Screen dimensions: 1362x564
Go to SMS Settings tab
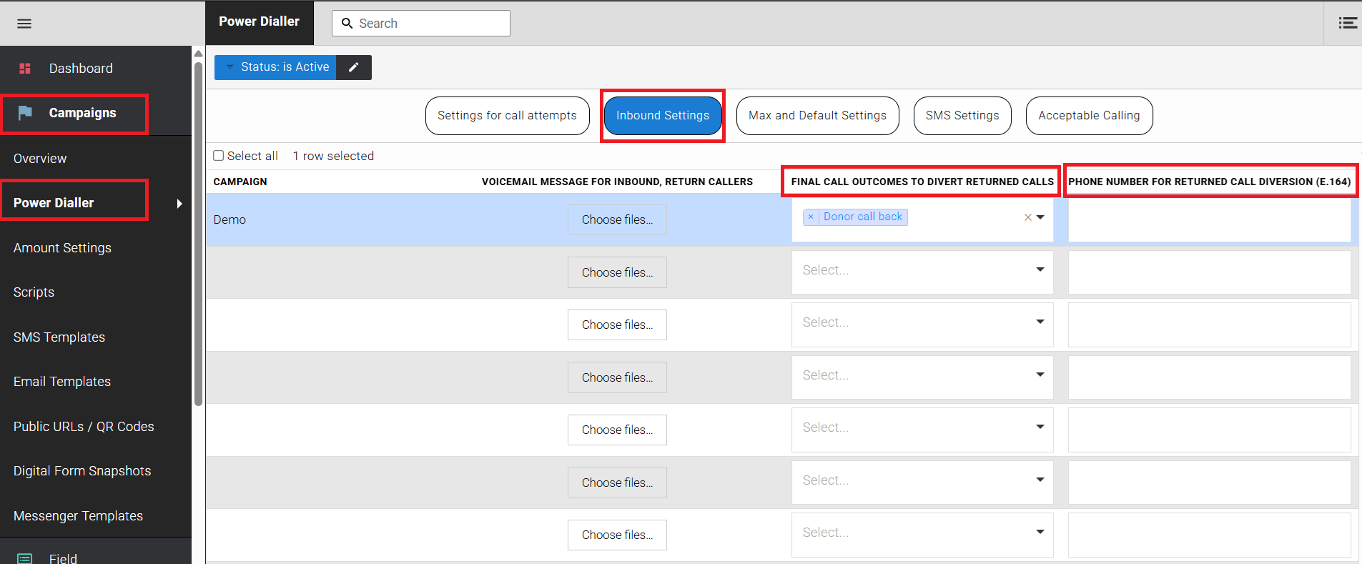(x=962, y=116)
